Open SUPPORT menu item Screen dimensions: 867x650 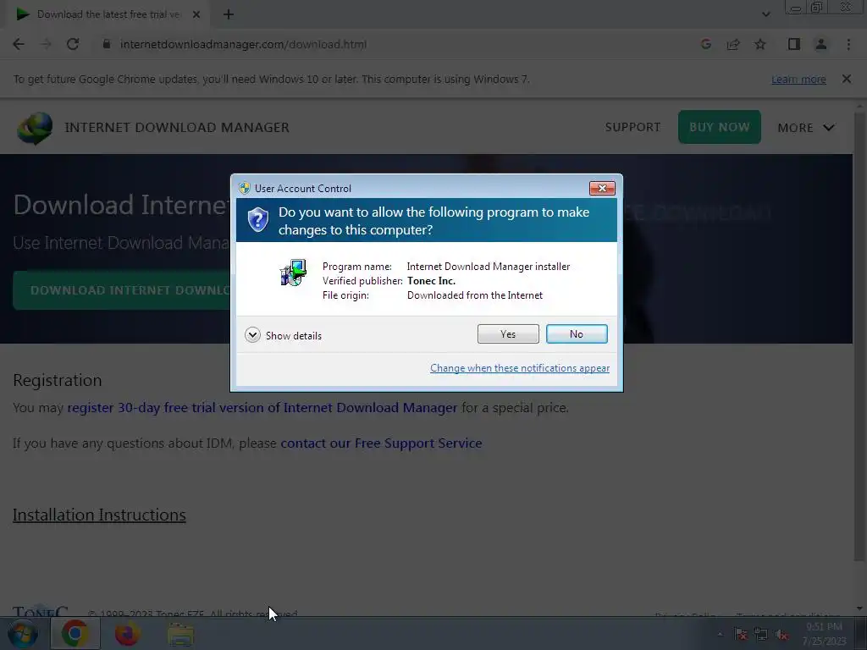pos(632,127)
